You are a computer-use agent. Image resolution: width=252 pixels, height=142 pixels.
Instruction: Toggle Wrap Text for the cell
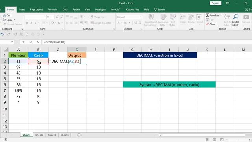pyautogui.click(x=98, y=17)
